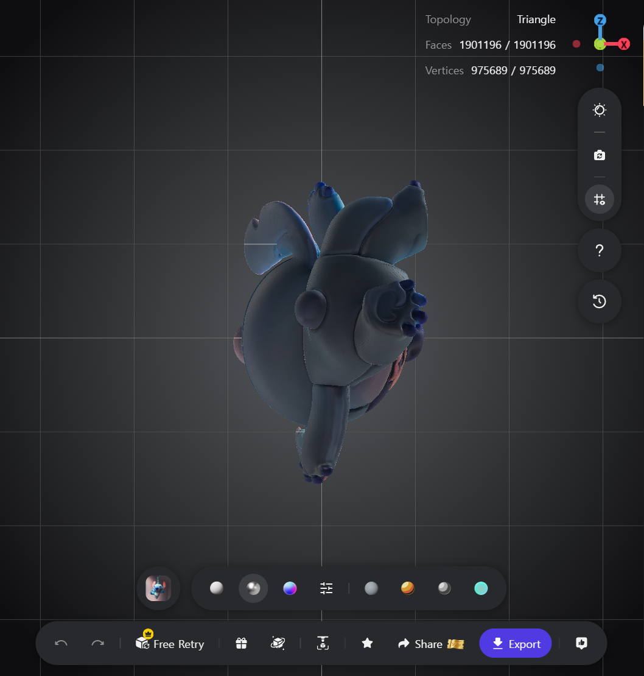Share the 3D model
This screenshot has width=644, height=676.
pyautogui.click(x=431, y=644)
